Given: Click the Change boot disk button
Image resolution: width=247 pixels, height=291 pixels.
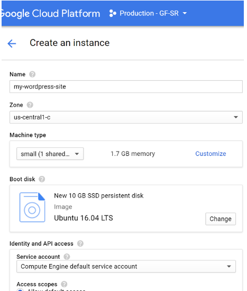Looking at the screenshot, I should (x=221, y=219).
